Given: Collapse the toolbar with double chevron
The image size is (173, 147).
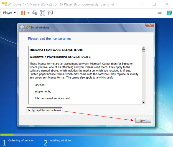Looking at the screenshot, I should [159, 13].
